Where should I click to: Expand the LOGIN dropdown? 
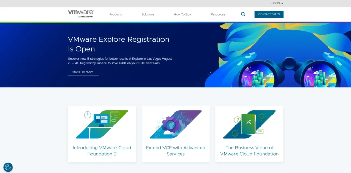[277, 3]
